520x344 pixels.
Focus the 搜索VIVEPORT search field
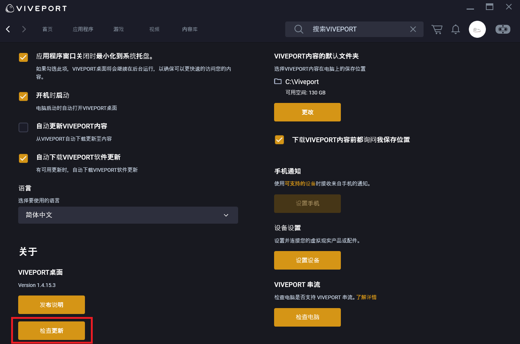tap(354, 29)
